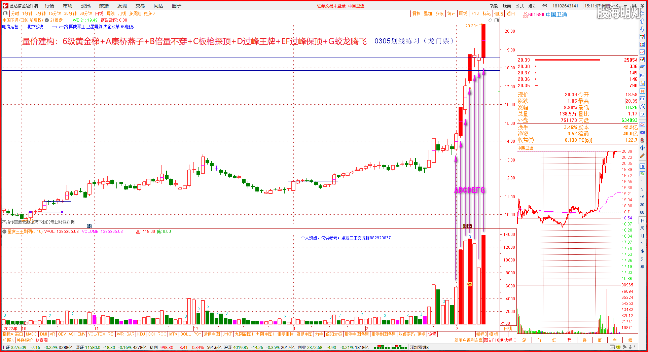Image resolution: width=648 pixels, height=352 pixels.
Task: Click the 财 marker below the chart
Action: (89, 226)
